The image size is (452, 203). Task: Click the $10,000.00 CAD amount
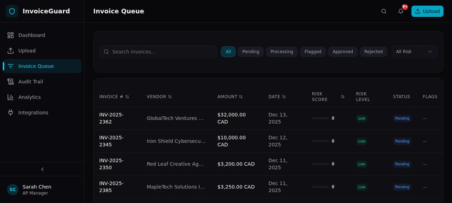(232, 141)
